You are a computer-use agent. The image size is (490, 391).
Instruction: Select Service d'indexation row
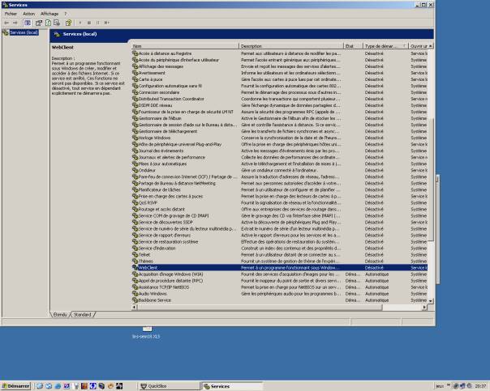pos(279,249)
